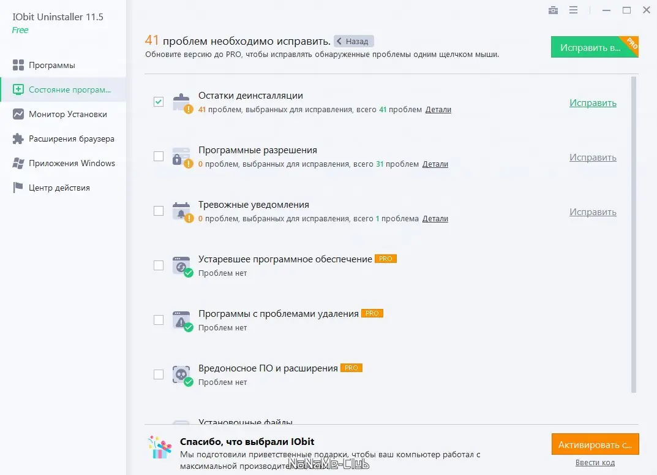Click the Центр действия flag icon
Viewport: 657px width, 475px height.
[x=18, y=188]
